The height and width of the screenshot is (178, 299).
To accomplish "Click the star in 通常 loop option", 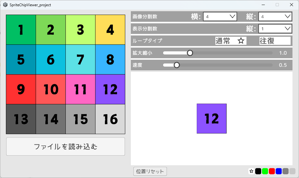I will (x=241, y=41).
